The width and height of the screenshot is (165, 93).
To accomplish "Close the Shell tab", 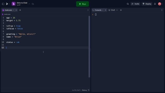I will 117,10.
